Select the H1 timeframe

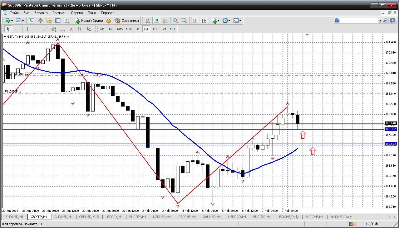coord(137,29)
